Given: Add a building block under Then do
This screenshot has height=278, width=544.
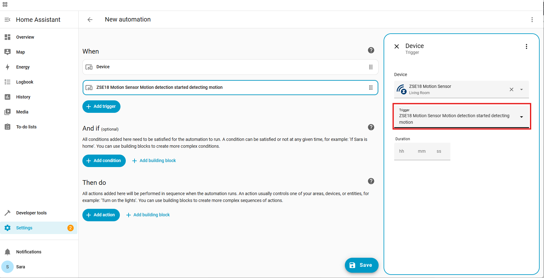Looking at the screenshot, I should (148, 215).
